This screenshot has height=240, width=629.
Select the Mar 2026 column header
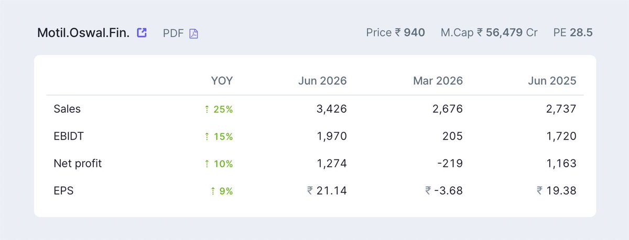click(438, 81)
